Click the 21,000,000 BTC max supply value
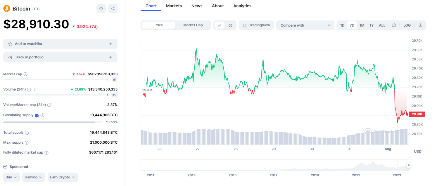This screenshot has width=437, height=186. click(104, 142)
